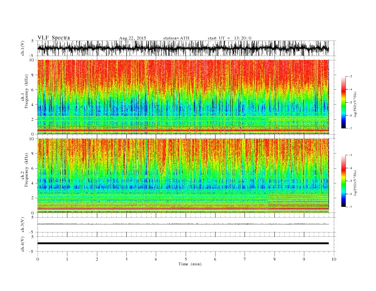376x291 pixels.
Task: Click the ch.3 voltage trace line
Action: [183, 224]
